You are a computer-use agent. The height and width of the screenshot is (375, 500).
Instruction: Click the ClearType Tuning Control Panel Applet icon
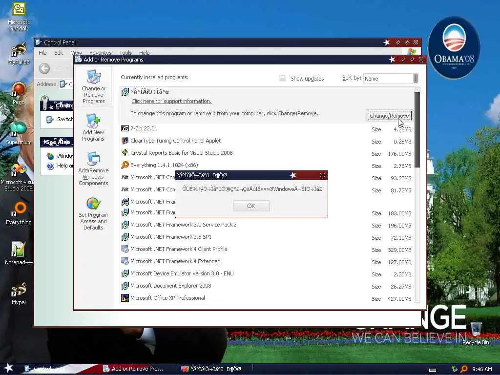[x=125, y=141]
